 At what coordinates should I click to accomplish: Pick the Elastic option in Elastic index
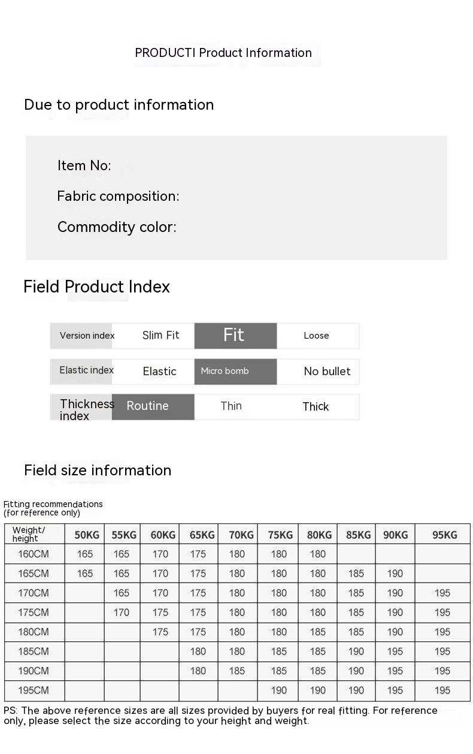pyautogui.click(x=159, y=371)
